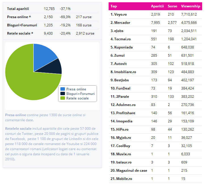Click 2Parale viewership 383,202
This screenshot has height=185, width=205.
pyautogui.click(x=187, y=97)
